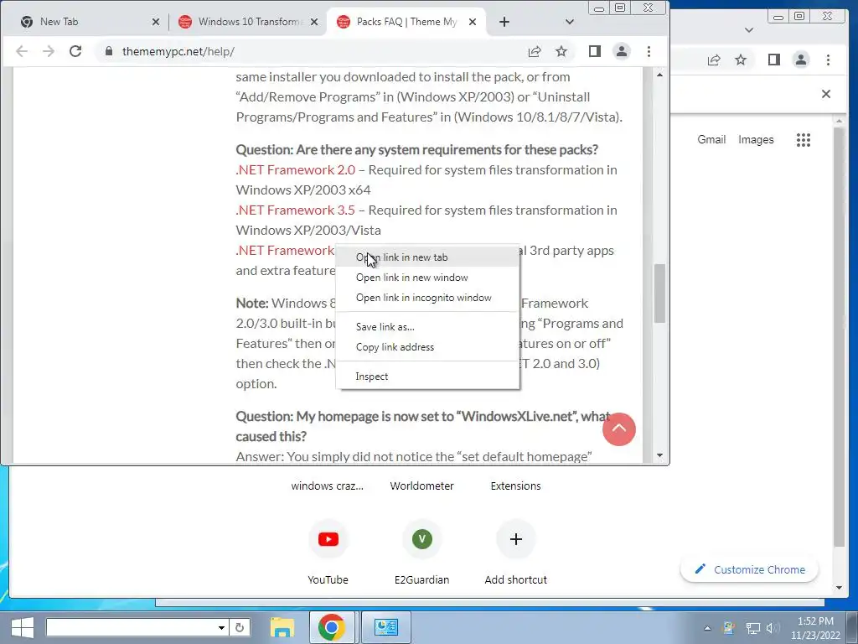Click the bookmark star in the background window
Screen dimensions: 858x644
point(741,60)
